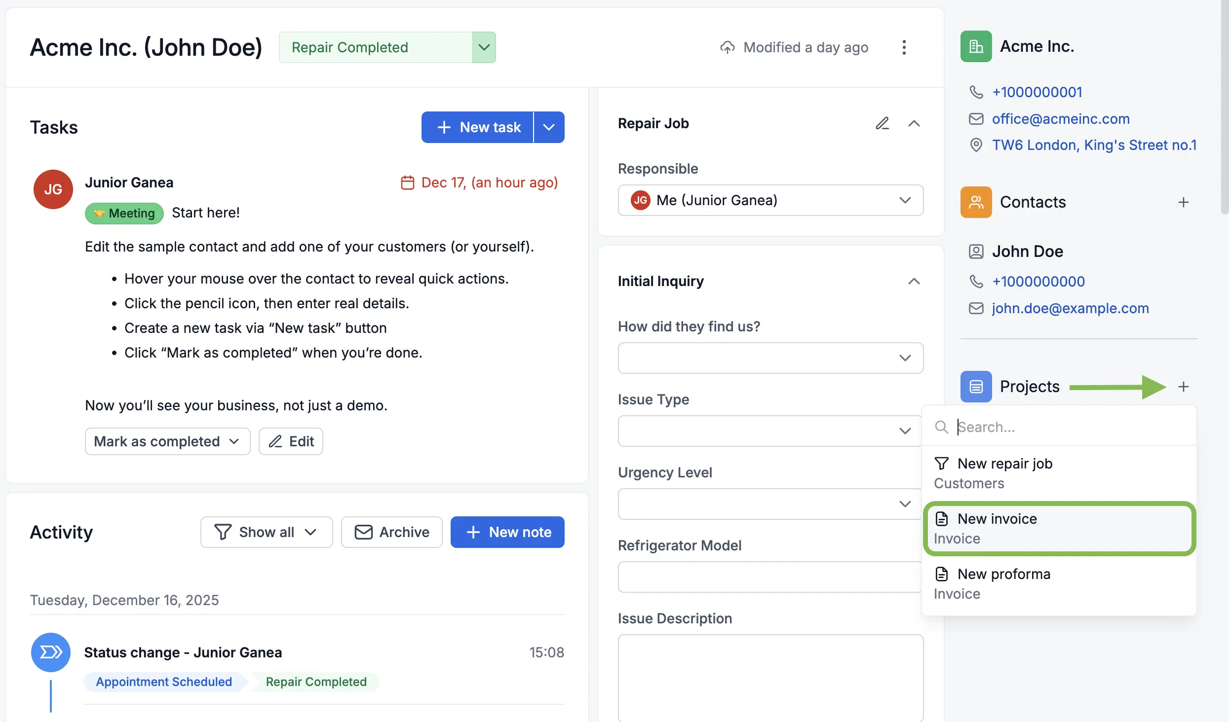The height and width of the screenshot is (722, 1229).
Task: Click the phone icon beside +1000000001
Action: tap(976, 92)
